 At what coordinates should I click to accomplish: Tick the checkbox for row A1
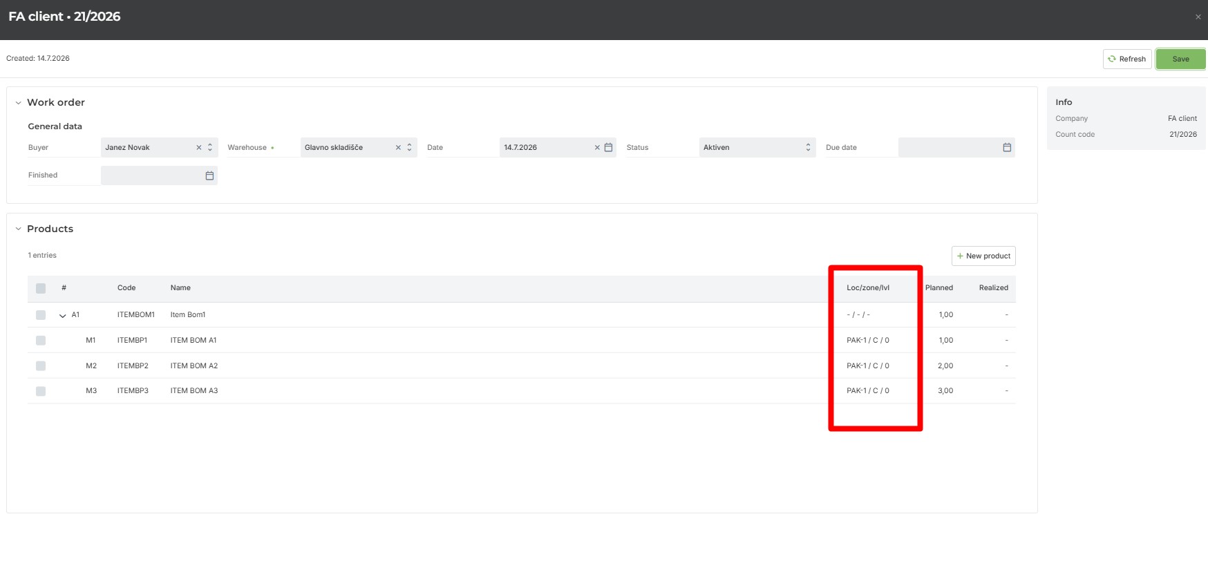pyautogui.click(x=41, y=315)
